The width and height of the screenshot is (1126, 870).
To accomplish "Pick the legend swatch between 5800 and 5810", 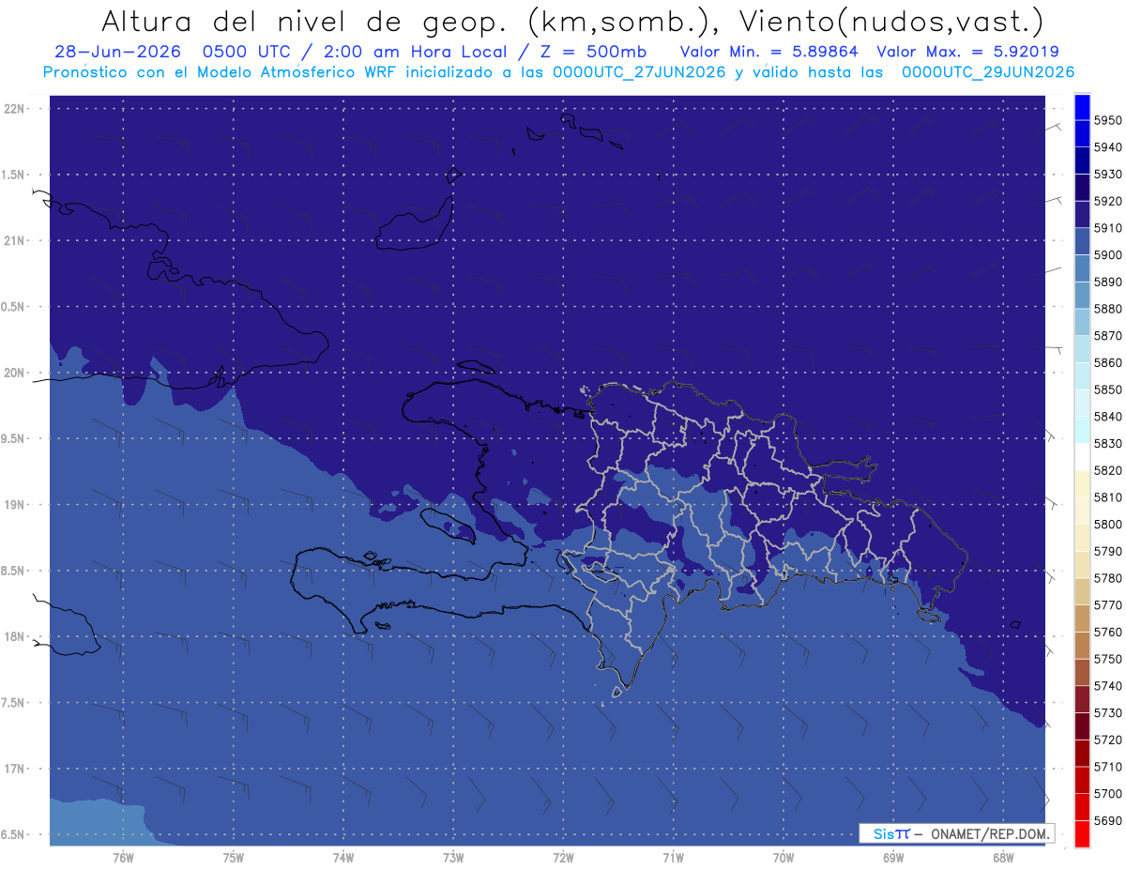I will click(1081, 511).
